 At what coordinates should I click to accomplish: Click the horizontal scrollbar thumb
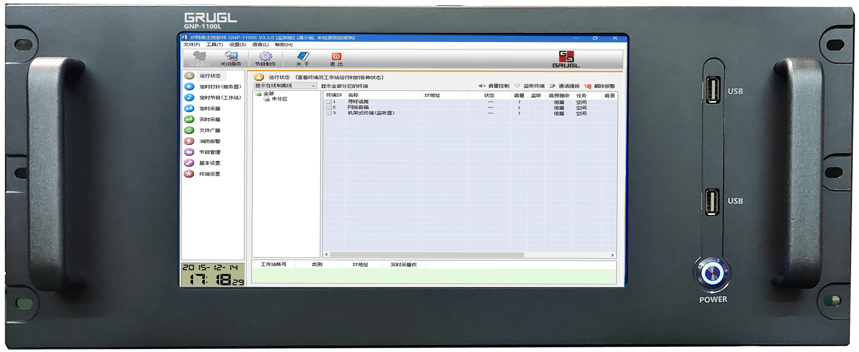tap(427, 255)
